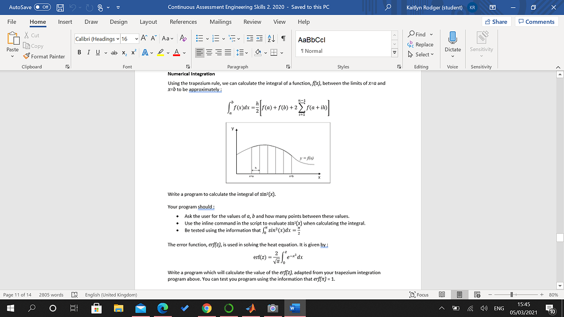Click the Zoom In plus button
The height and width of the screenshot is (317, 564).
pos(542,295)
